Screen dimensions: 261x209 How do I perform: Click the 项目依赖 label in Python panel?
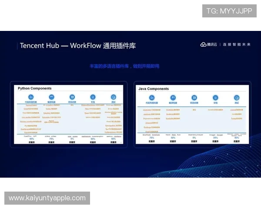point(72,102)
